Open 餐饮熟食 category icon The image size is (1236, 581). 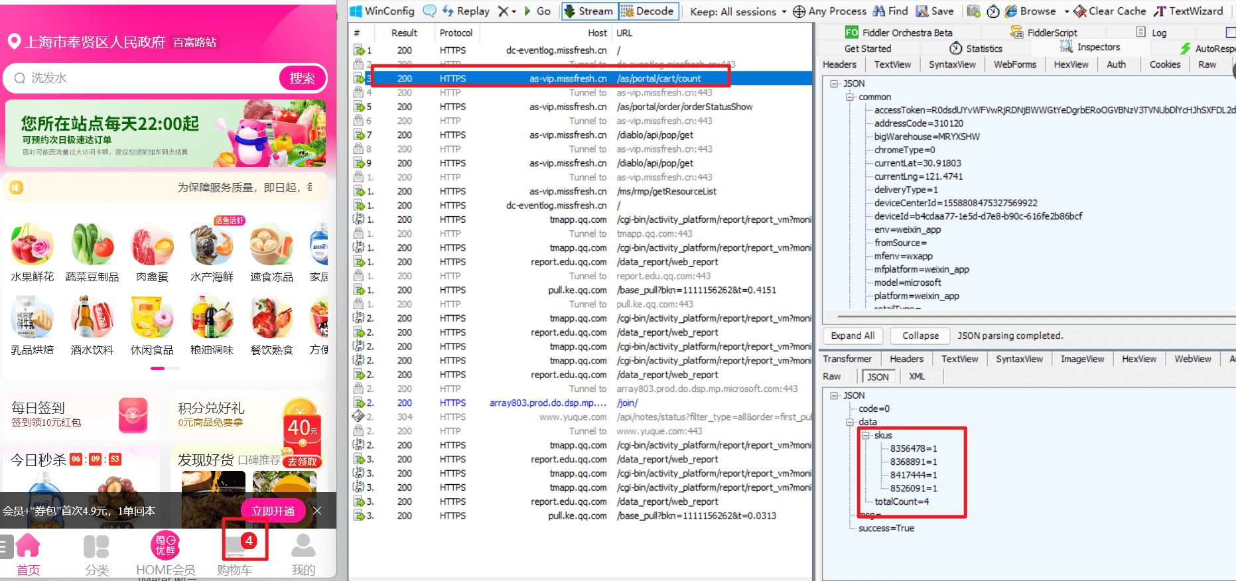tap(271, 317)
